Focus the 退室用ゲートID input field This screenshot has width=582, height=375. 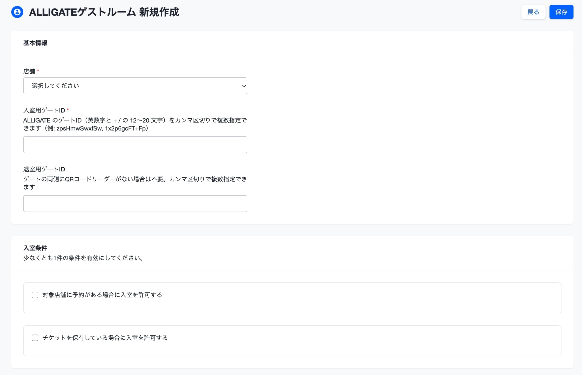pyautogui.click(x=135, y=204)
